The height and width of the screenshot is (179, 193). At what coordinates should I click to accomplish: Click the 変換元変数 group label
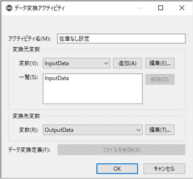26,50
